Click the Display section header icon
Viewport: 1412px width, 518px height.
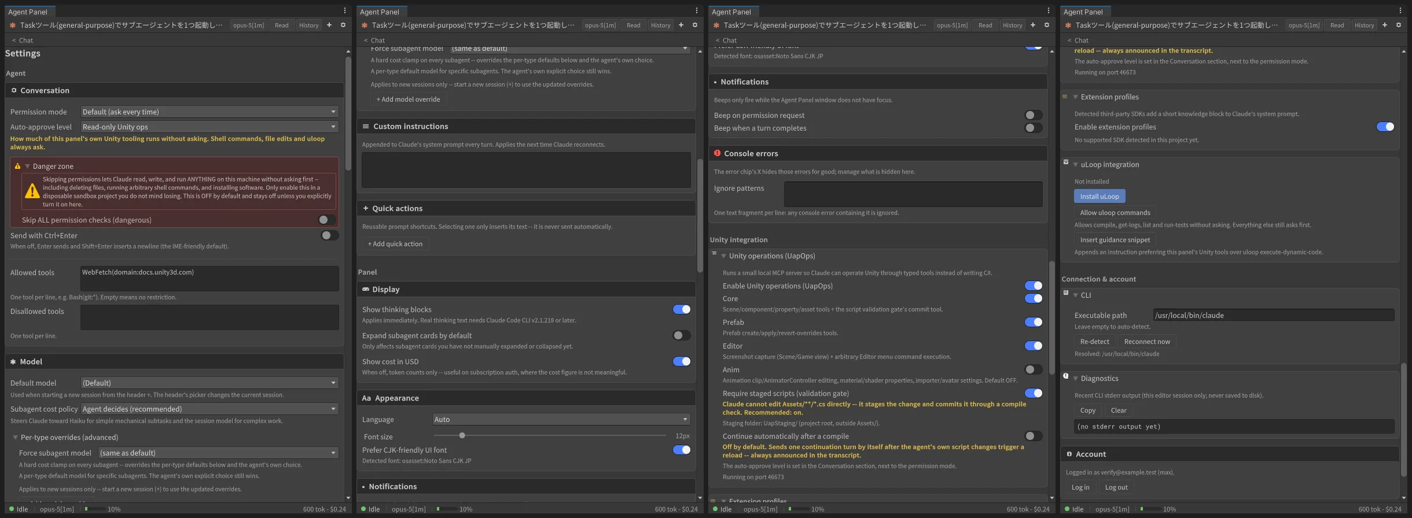pos(366,289)
